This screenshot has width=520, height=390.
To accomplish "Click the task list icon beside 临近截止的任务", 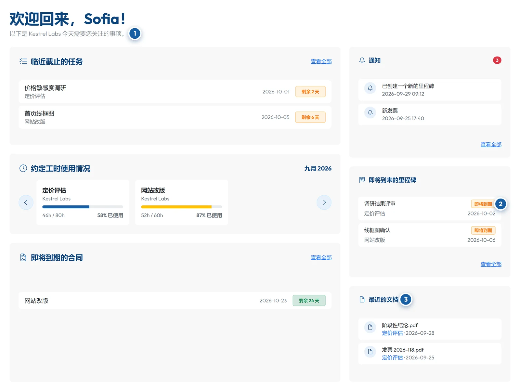I will [x=23, y=61].
